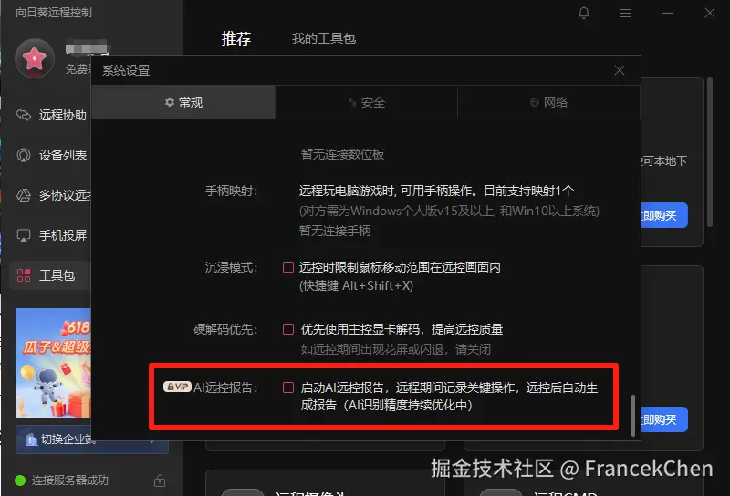Click the 多协议远程 sidebar icon

24,195
